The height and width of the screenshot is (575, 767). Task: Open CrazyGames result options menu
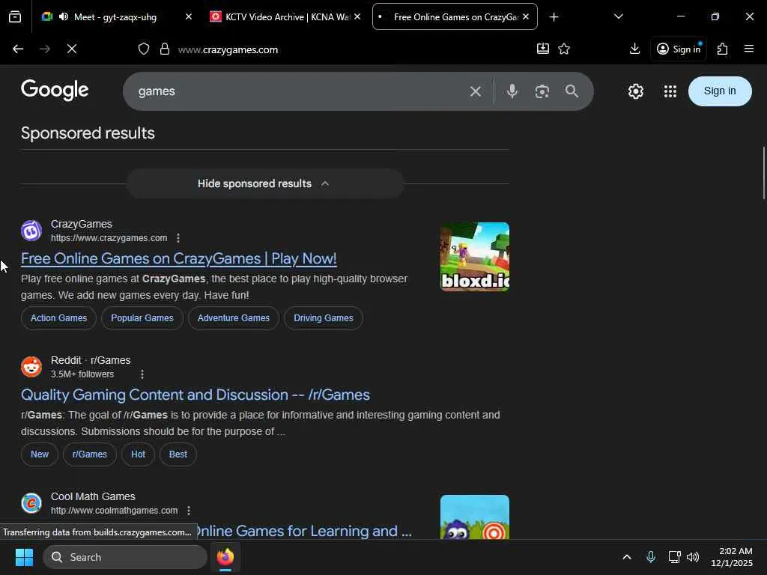pos(178,237)
